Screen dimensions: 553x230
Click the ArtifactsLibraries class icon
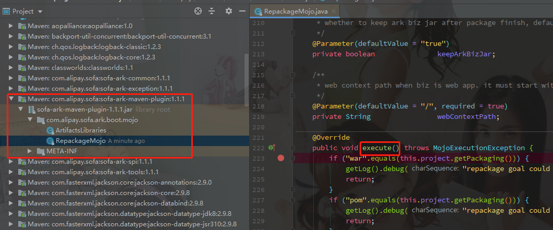coord(50,130)
